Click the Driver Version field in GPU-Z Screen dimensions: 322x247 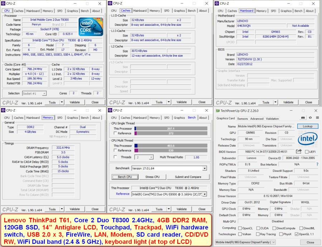tap(278, 196)
